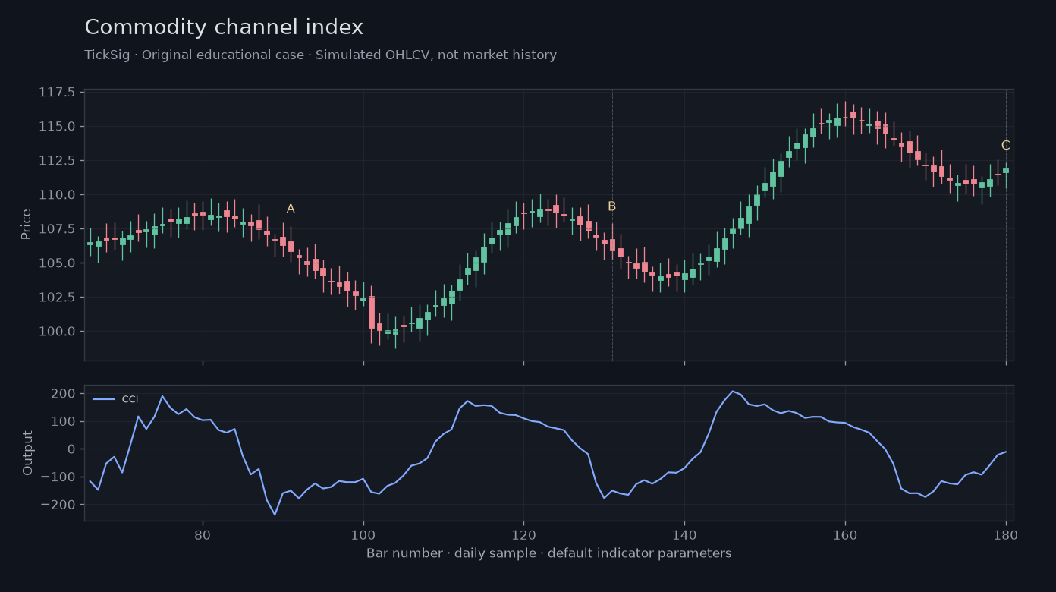Click the 115.0 price axis tick

(x=58, y=126)
